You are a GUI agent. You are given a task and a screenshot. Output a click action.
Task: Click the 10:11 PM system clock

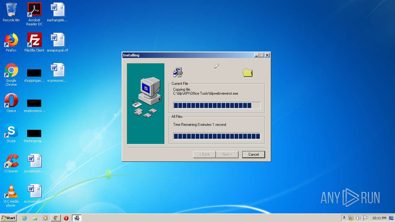[379, 218]
